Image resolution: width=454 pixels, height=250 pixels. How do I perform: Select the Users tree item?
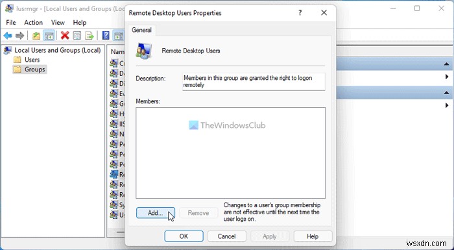pyautogui.click(x=32, y=60)
